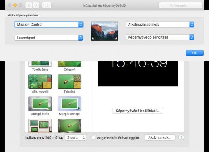Open Képernyővédő beállításai options
The height and width of the screenshot is (152, 209).
tap(138, 111)
